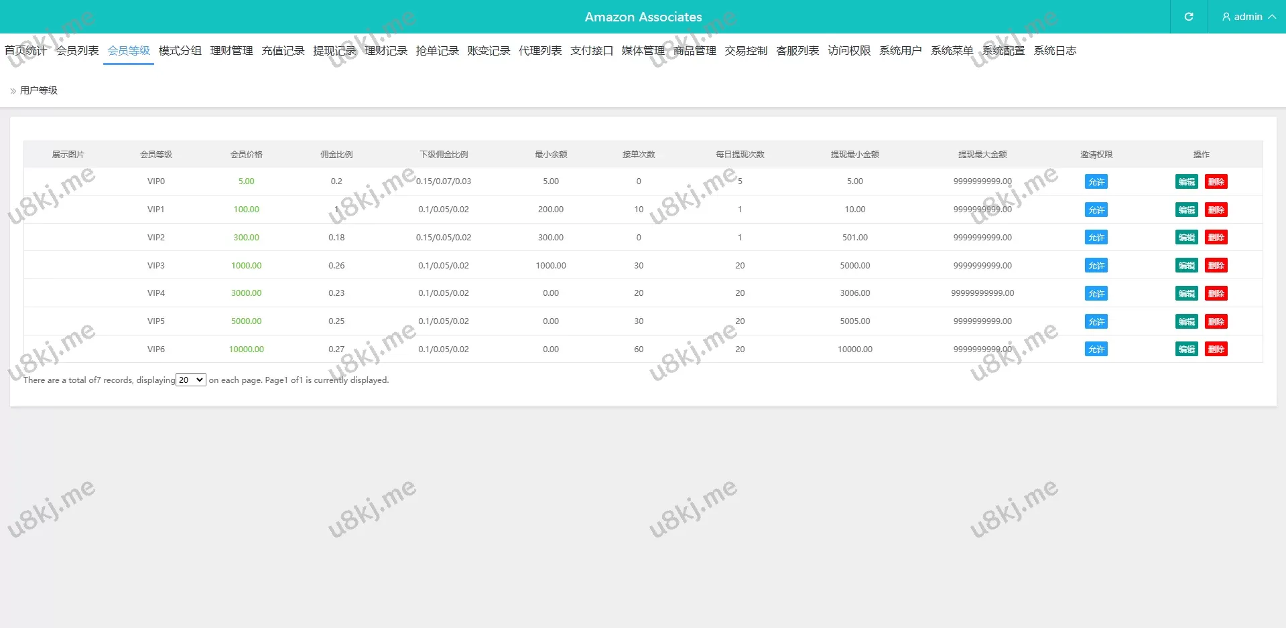
Task: Delete the VIP6 membership level
Action: (1216, 349)
